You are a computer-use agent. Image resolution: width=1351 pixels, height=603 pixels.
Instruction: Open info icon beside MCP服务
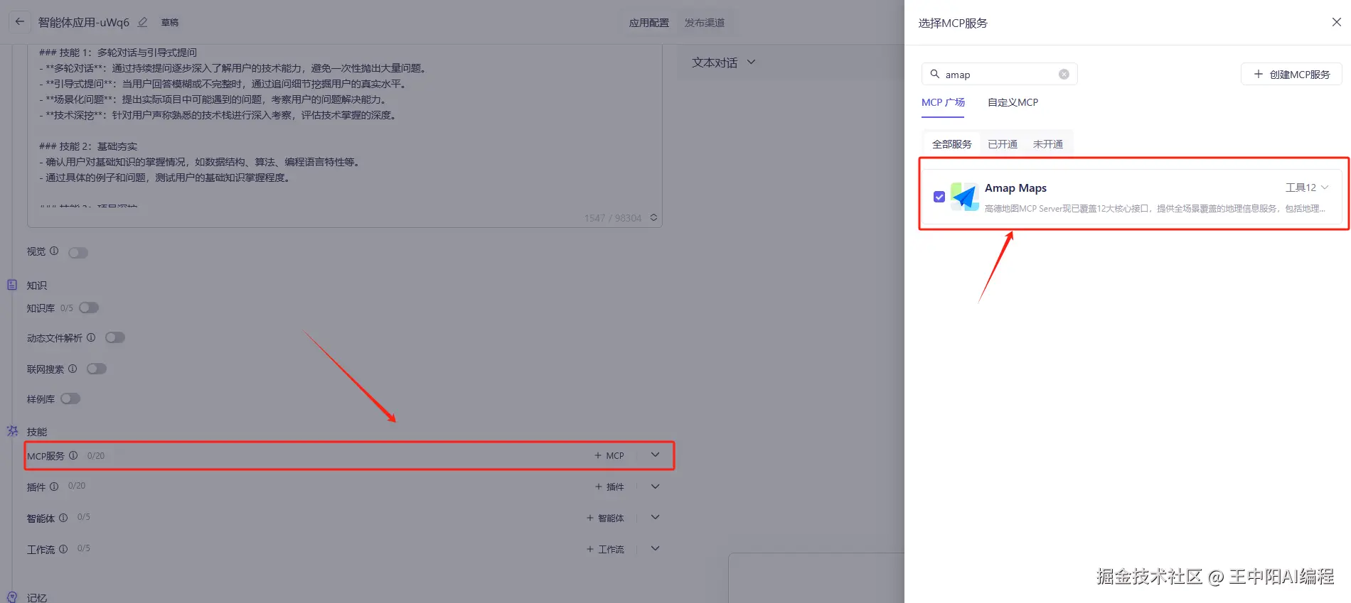[73, 455]
